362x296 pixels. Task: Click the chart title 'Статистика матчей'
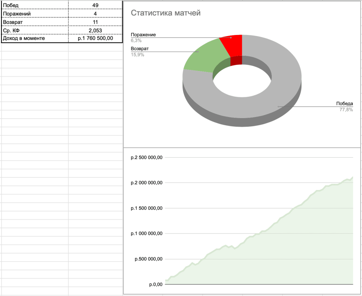coord(165,13)
